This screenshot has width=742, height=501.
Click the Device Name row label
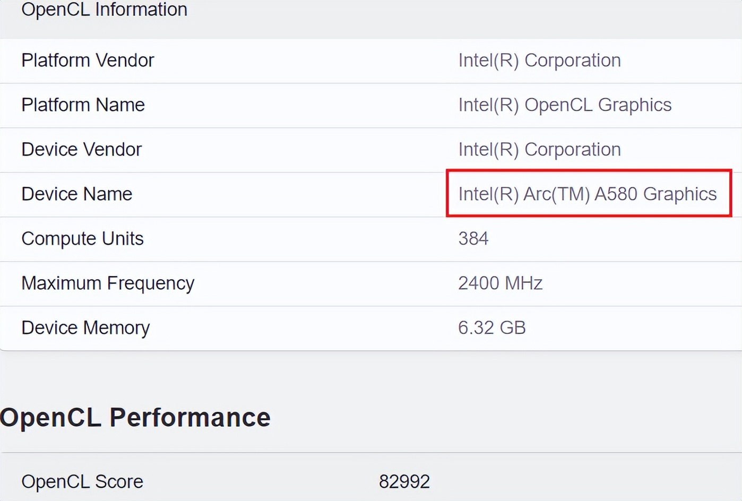76,194
